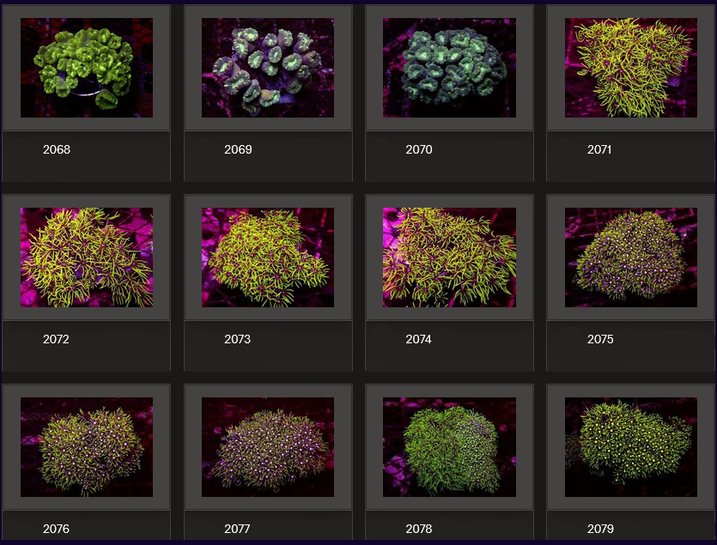The image size is (717, 545).
Task: Open coral thumbnail 2071
Action: pos(631,68)
